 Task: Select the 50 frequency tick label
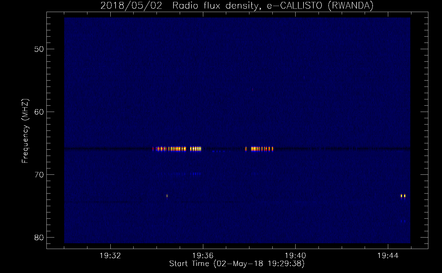point(39,49)
